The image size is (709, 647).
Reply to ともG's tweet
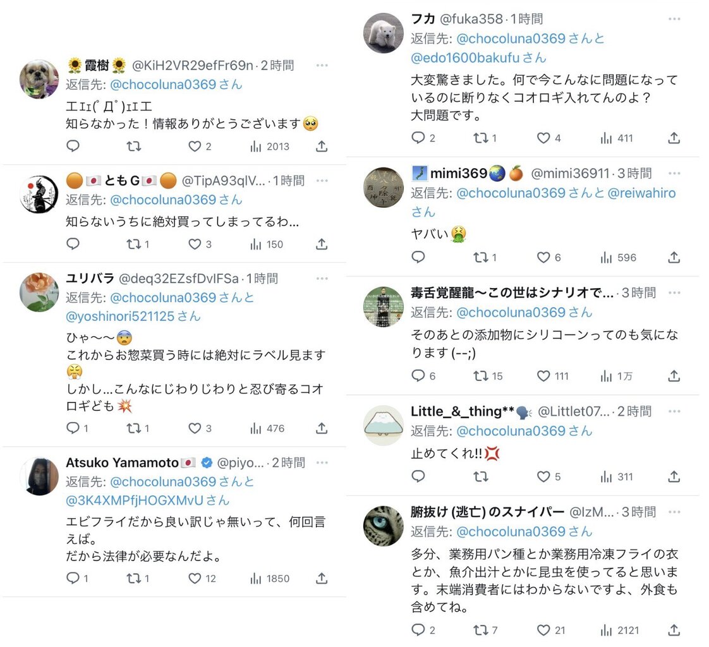pos(73,244)
